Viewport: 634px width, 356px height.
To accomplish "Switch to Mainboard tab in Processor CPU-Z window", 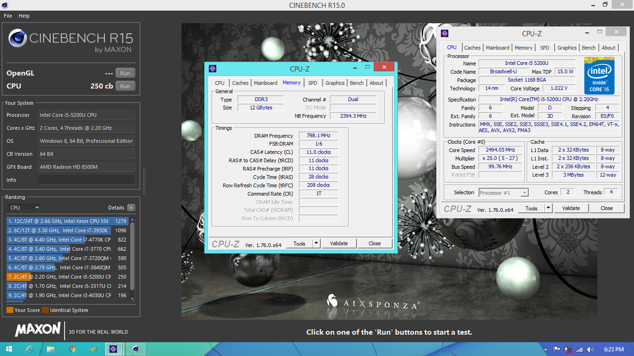I will (x=498, y=48).
